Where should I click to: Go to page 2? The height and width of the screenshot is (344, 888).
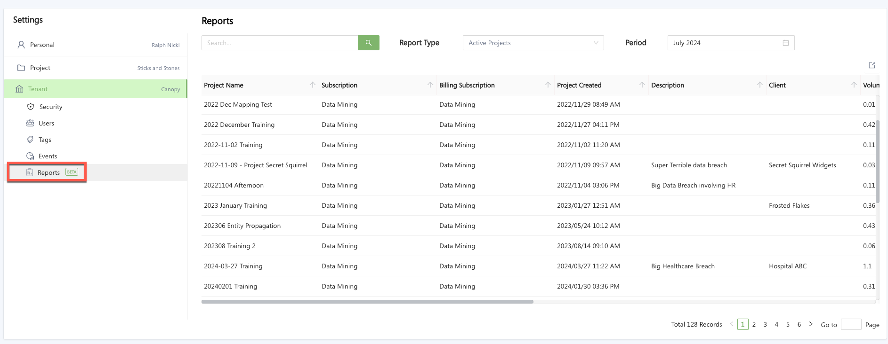point(754,324)
